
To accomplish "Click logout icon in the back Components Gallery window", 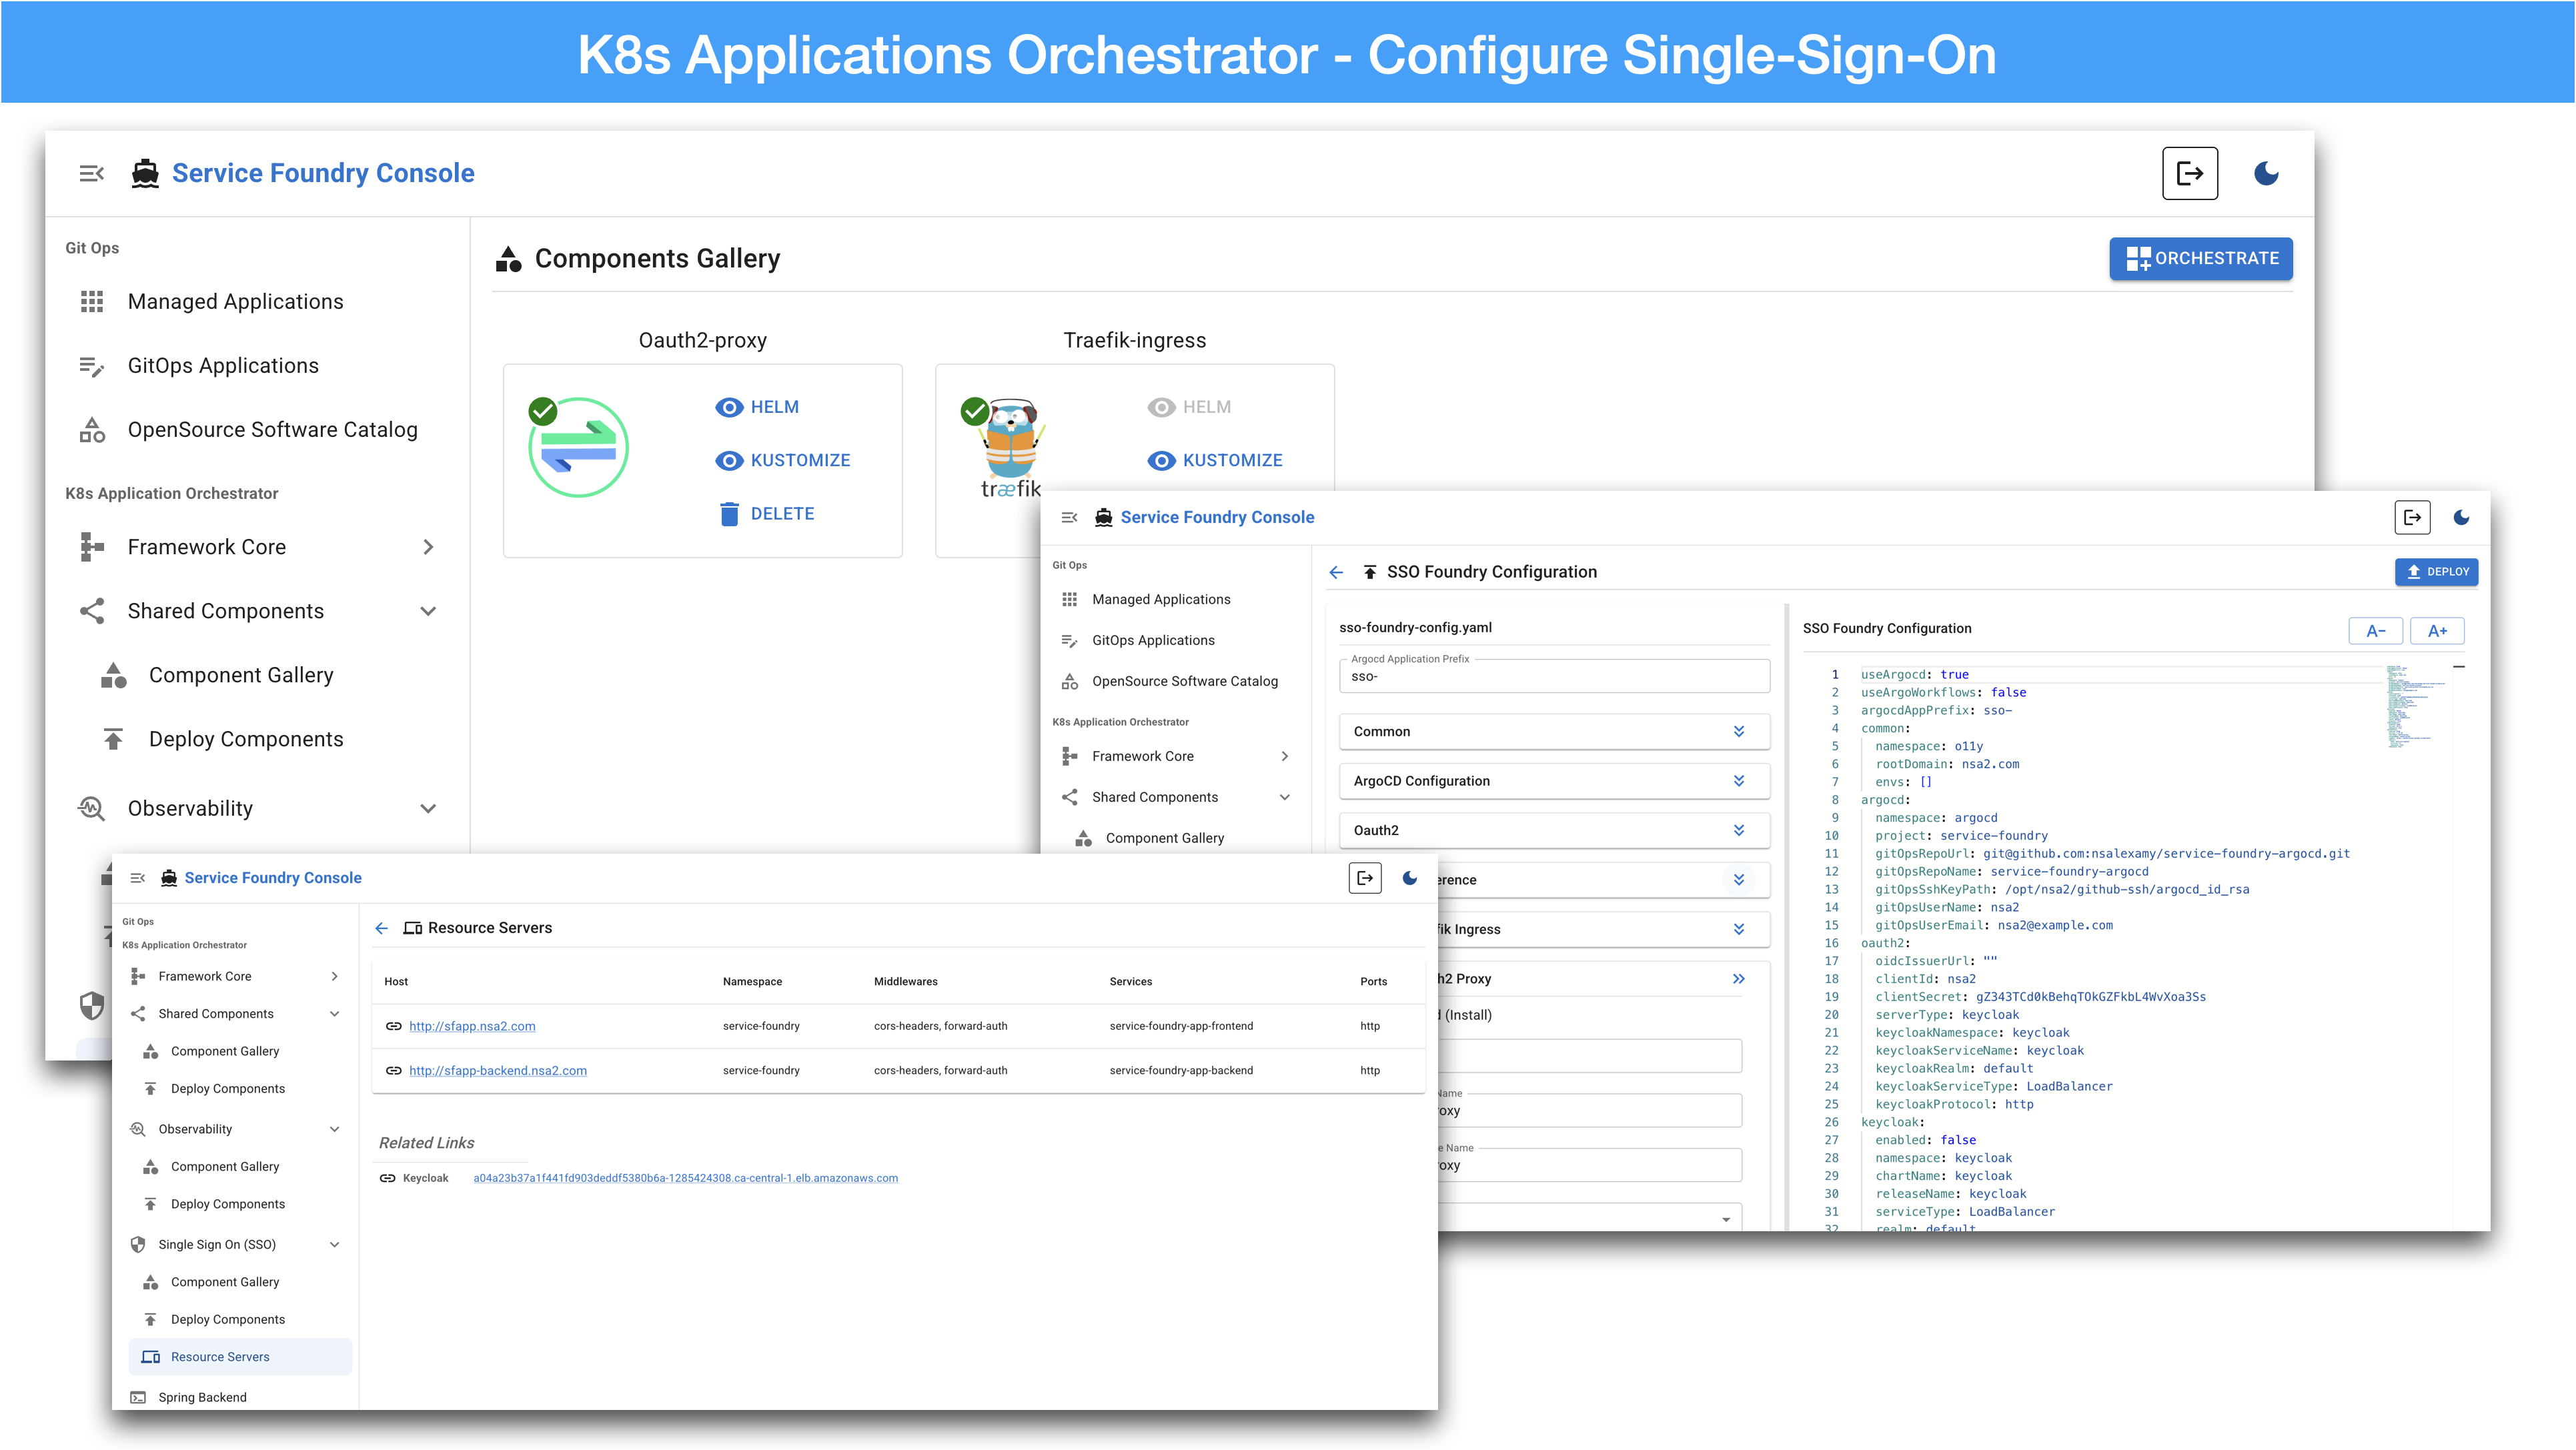I will pyautogui.click(x=2189, y=173).
